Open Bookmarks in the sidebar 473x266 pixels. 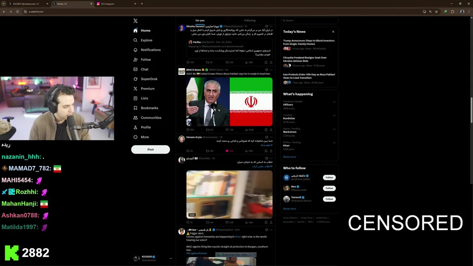click(146, 108)
